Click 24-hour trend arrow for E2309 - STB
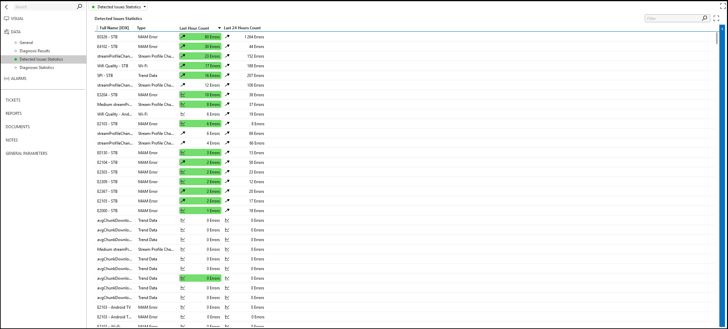The height and width of the screenshot is (329, 728). pos(227,181)
